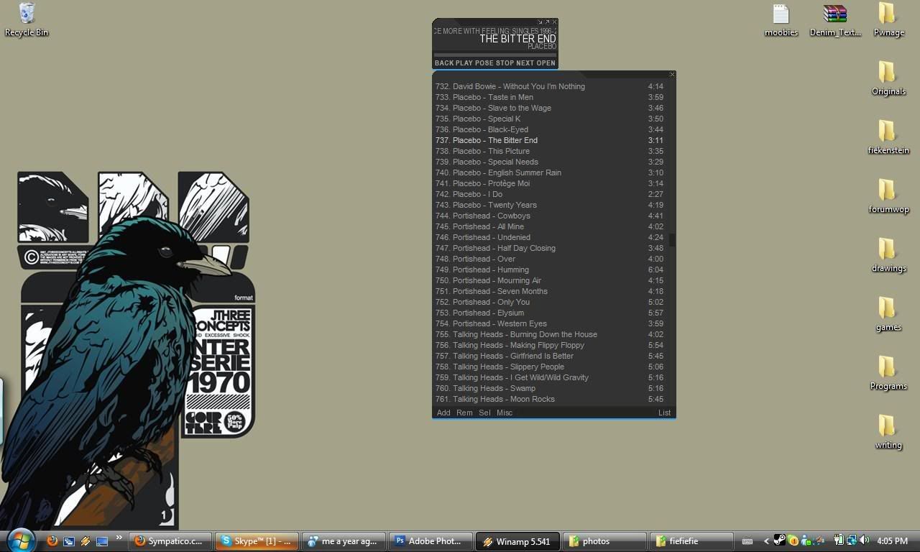Select playlist track 744 Portishead - Cowboys
Image resolution: width=920 pixels, height=552 pixels.
coord(550,216)
